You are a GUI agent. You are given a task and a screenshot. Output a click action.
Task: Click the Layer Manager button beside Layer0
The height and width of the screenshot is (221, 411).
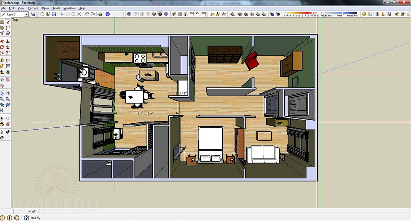(x=33, y=14)
